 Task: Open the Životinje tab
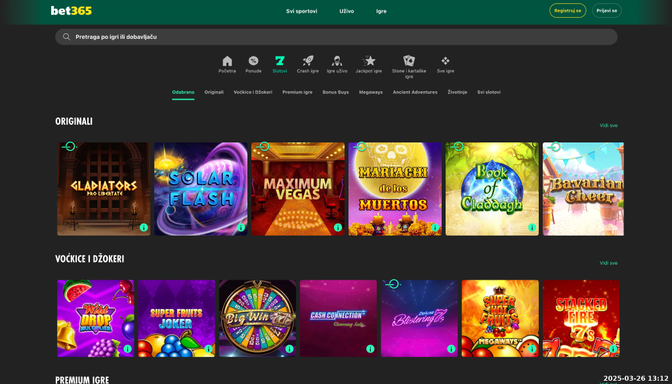[457, 92]
